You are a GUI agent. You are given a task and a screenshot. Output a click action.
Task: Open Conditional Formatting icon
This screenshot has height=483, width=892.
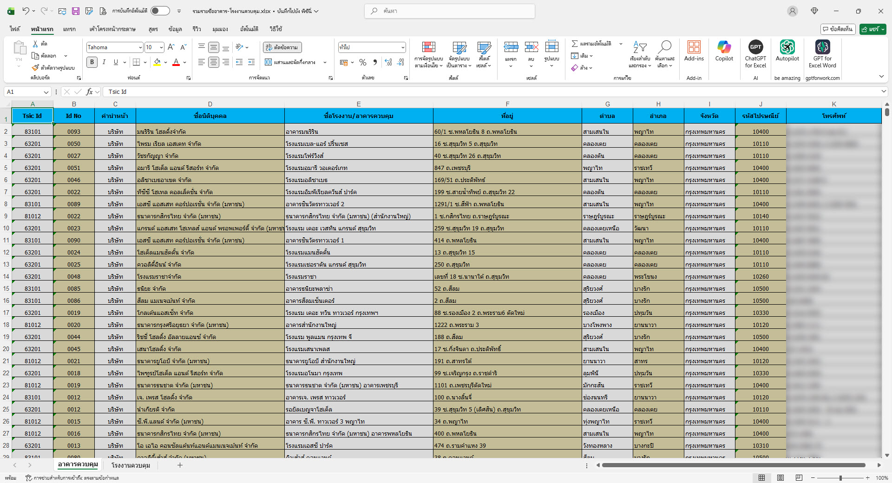(x=428, y=48)
